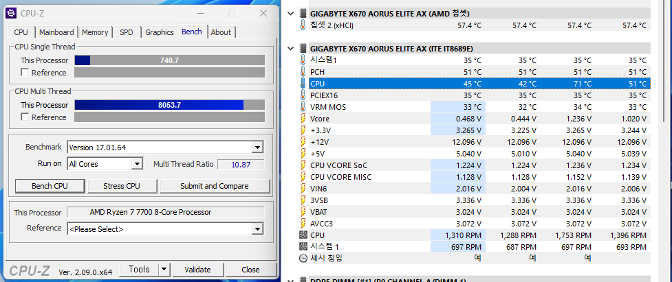Open the Run on All Cores dropdown
This screenshot has width=672, height=282.
[x=137, y=164]
